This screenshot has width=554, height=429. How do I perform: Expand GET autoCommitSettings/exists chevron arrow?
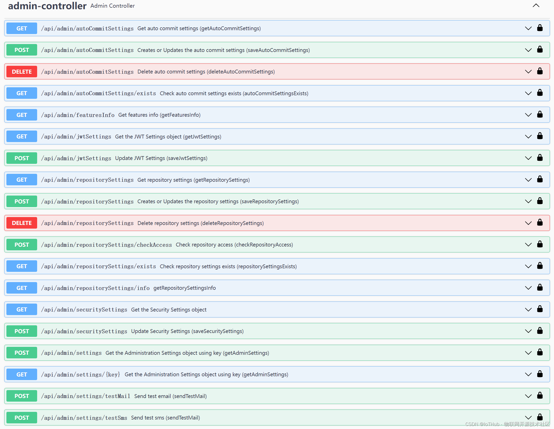coord(528,93)
